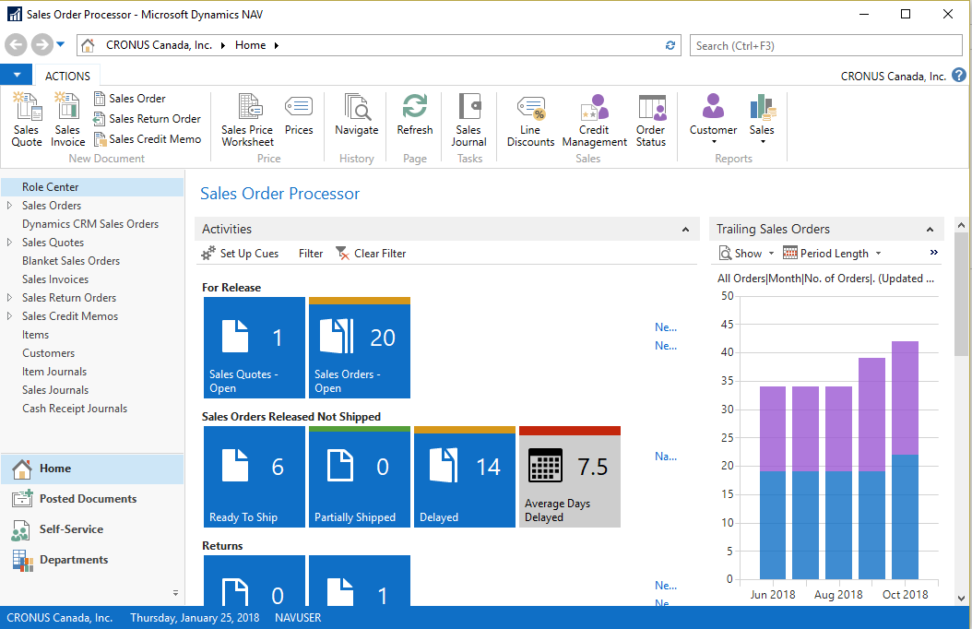972x629 pixels.
Task: Select the ACTIONS ribbon tab
Action: click(67, 77)
